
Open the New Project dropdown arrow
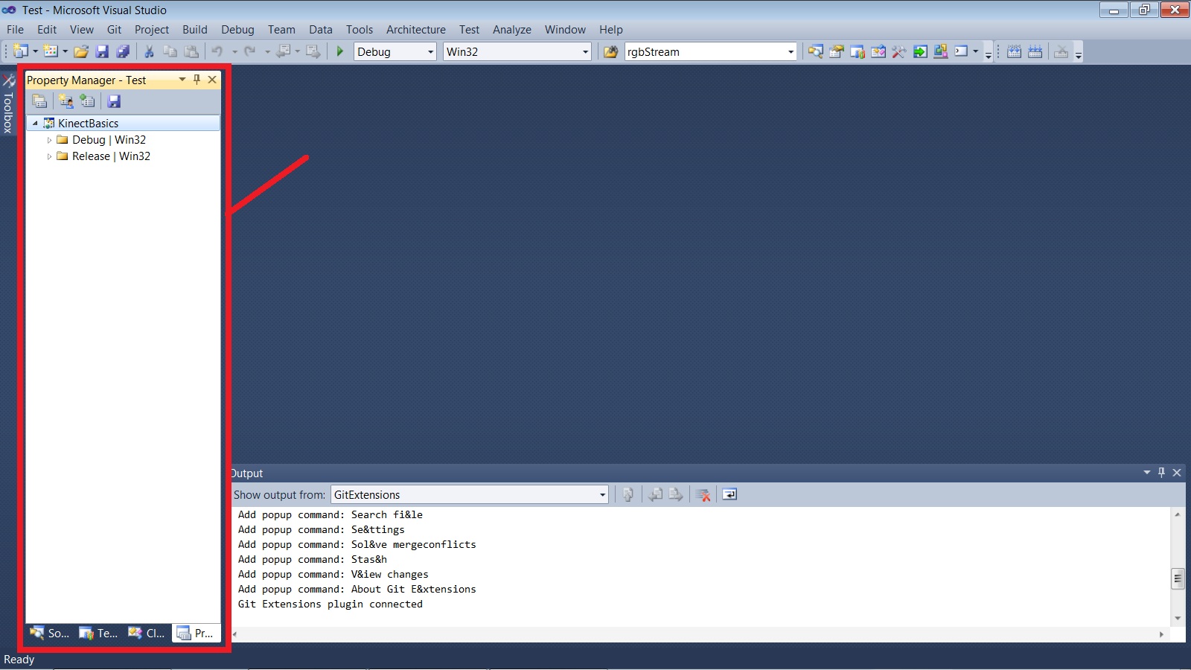34,51
